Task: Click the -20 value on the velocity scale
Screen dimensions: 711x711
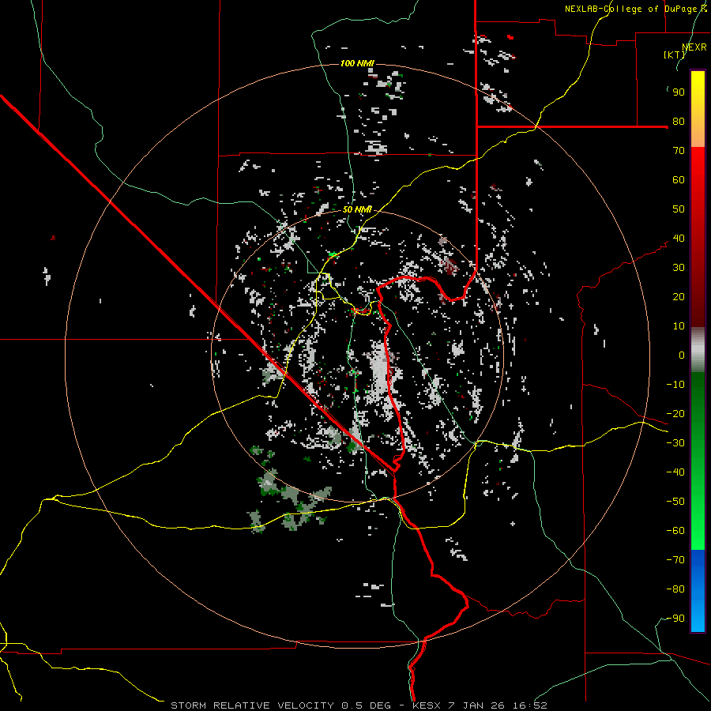Action: [675, 414]
